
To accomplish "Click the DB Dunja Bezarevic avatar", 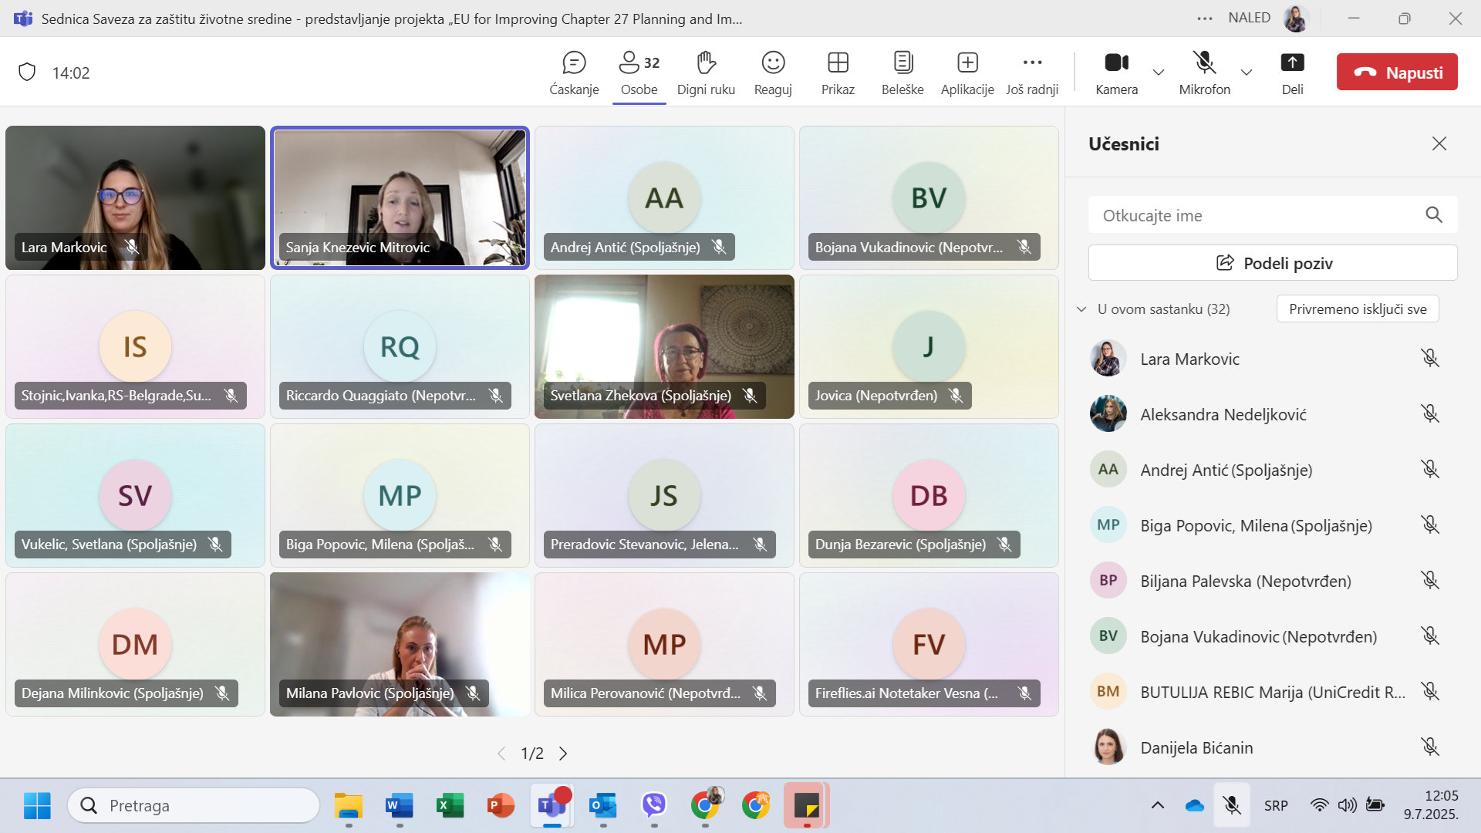I will point(929,495).
